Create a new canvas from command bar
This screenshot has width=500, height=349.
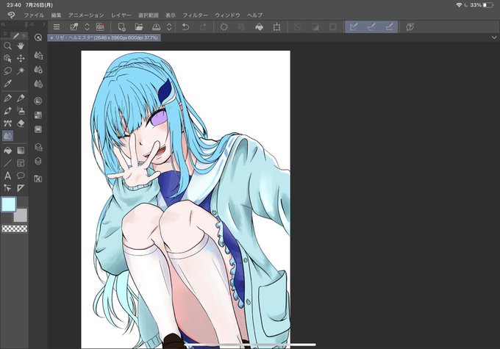click(121, 27)
